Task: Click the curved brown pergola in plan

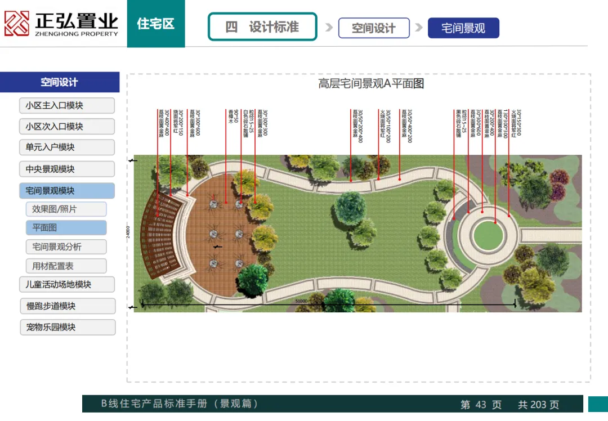Action: tap(162, 235)
